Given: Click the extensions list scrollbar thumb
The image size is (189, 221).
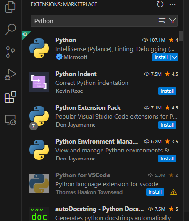Looking at the screenshot, I should [181, 36].
